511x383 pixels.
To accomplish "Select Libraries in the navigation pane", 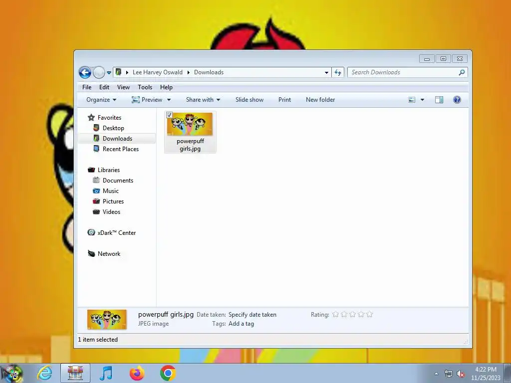I will click(108, 170).
